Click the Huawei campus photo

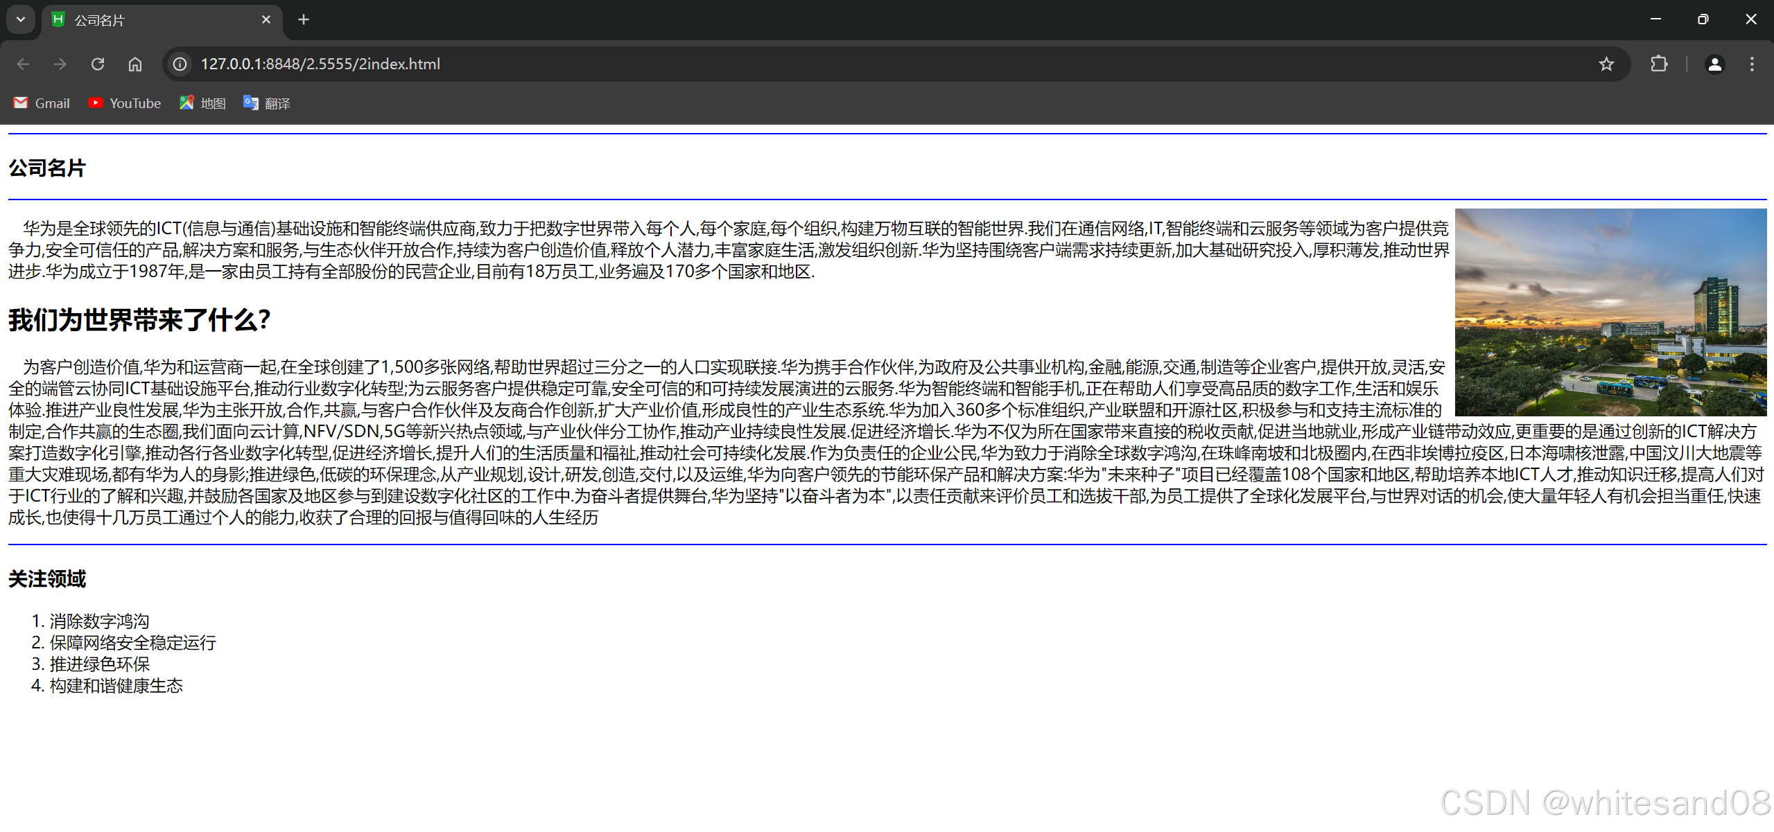[x=1610, y=312]
